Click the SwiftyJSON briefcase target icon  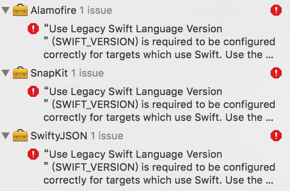tap(20, 136)
